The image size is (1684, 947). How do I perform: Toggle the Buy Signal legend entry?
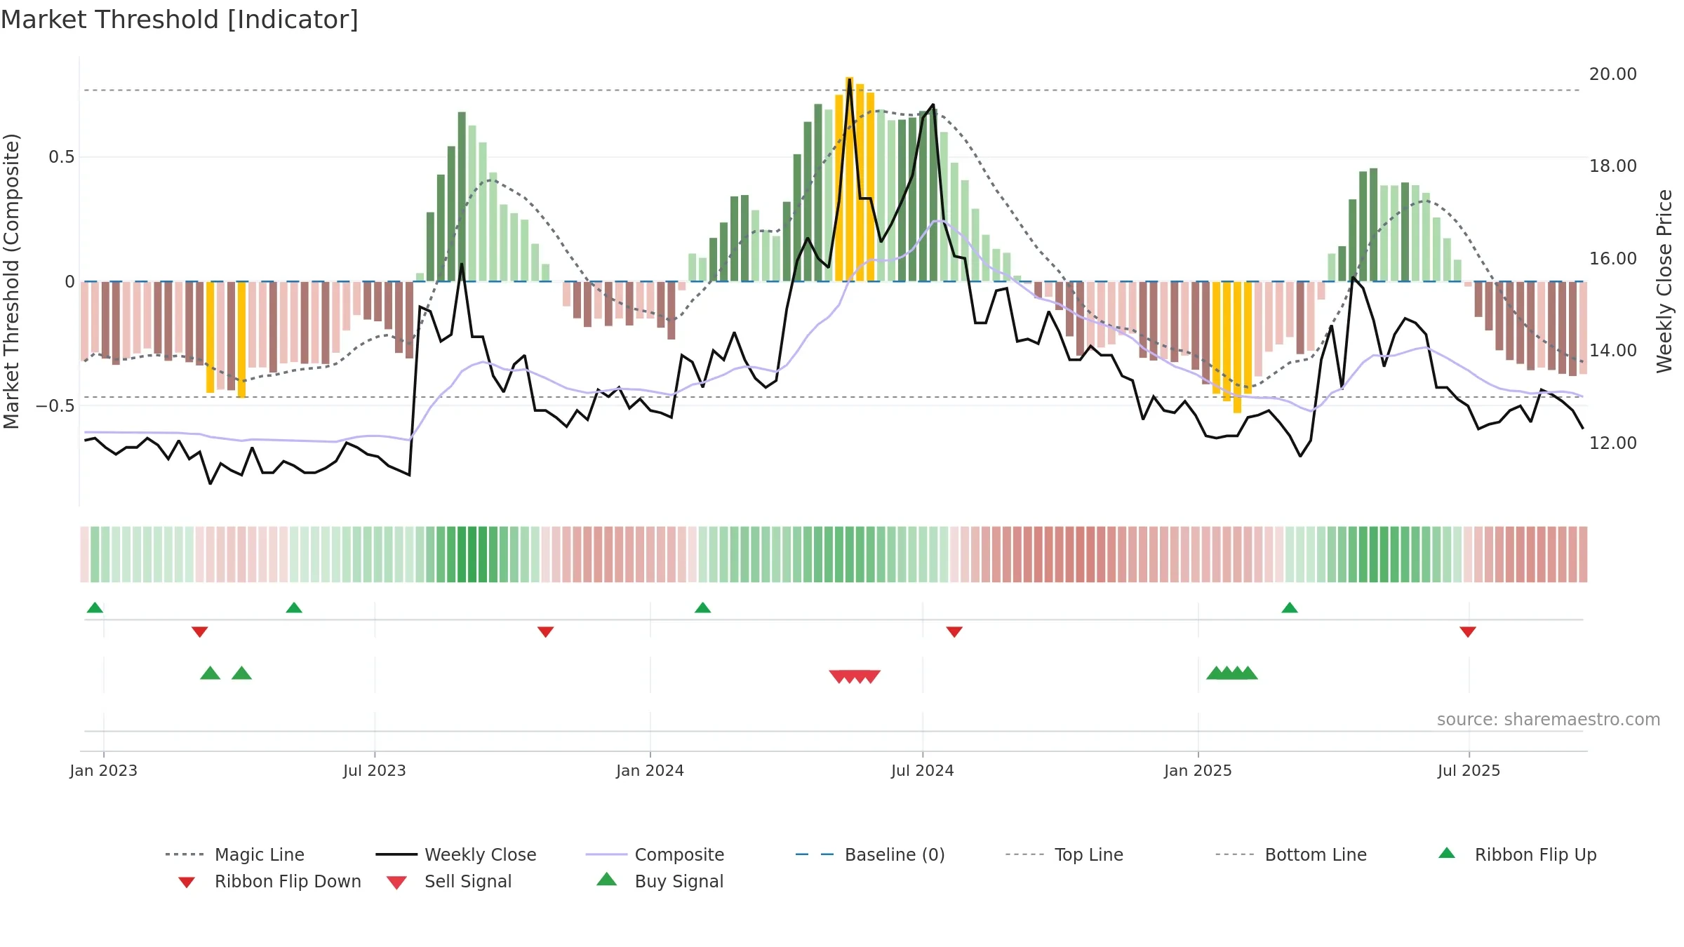click(x=660, y=881)
